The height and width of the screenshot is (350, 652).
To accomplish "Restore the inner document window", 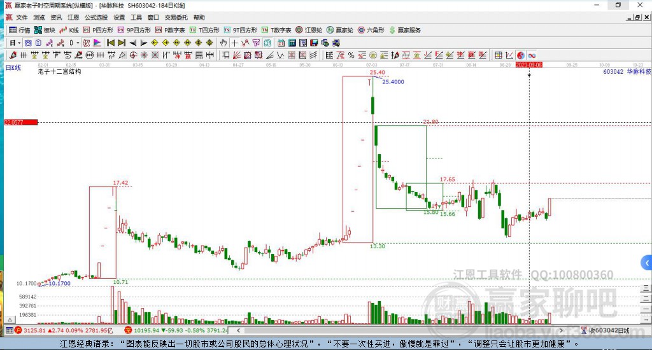I will [637, 17].
